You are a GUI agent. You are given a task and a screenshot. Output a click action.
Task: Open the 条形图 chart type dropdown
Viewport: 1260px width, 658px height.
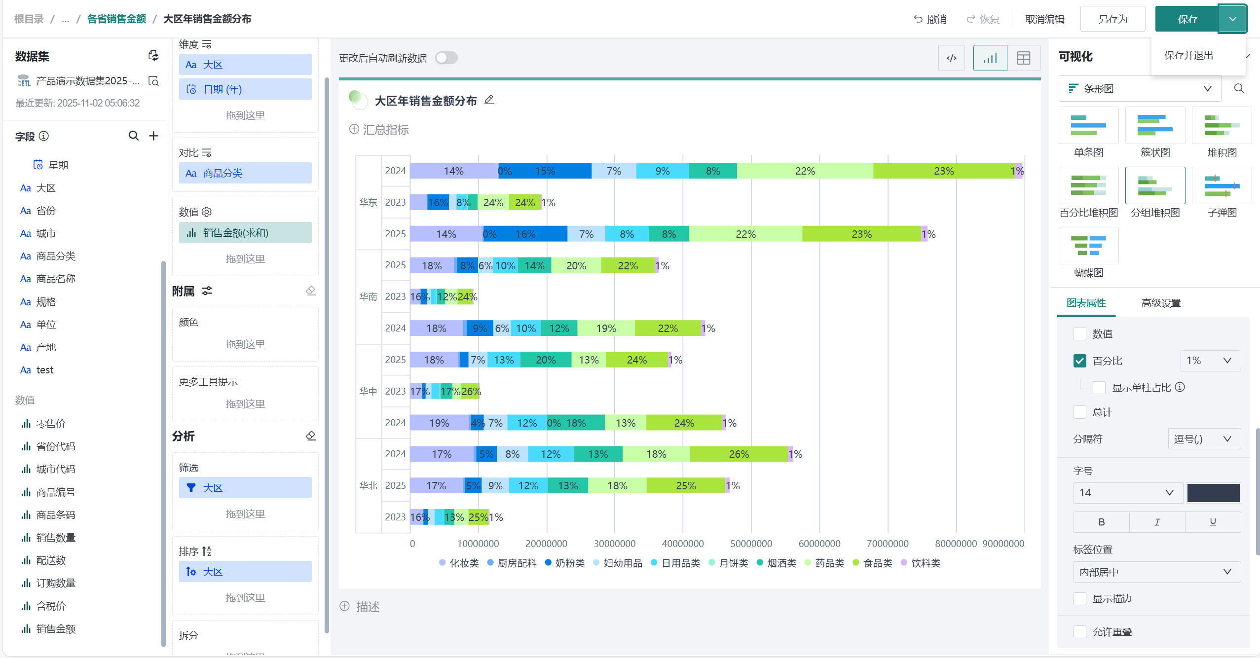click(1140, 89)
